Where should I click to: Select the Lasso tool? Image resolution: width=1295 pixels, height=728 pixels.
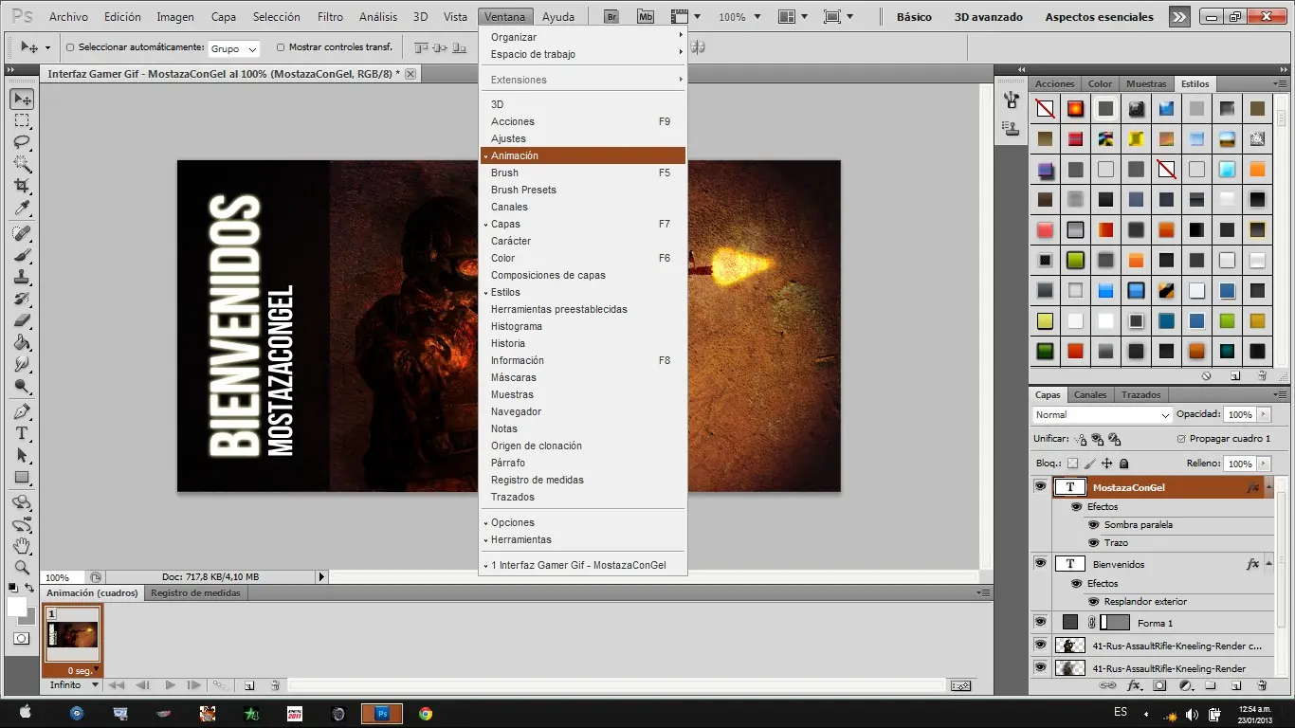[22, 142]
